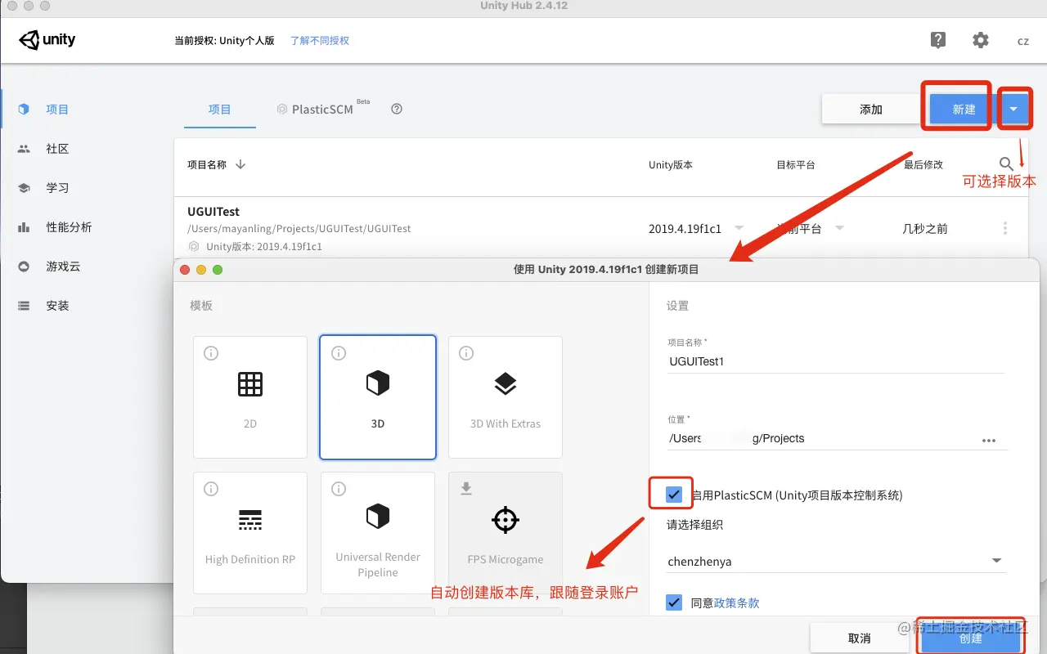
Task: Open the help icon in header
Action: (x=938, y=40)
